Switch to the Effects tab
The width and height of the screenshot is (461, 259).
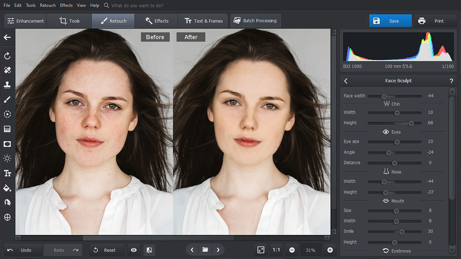[156, 21]
